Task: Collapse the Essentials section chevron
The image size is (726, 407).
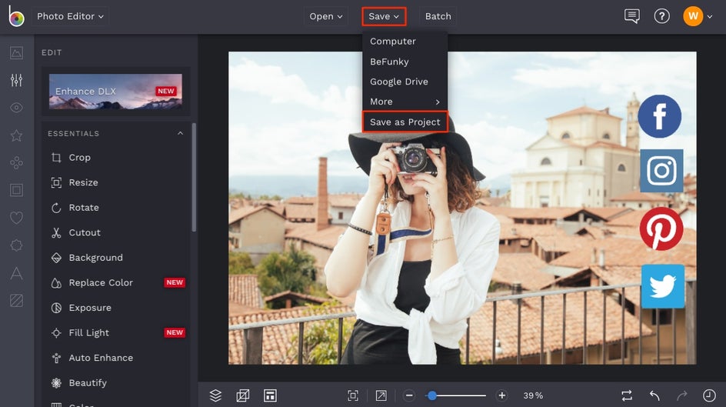Action: coord(180,133)
